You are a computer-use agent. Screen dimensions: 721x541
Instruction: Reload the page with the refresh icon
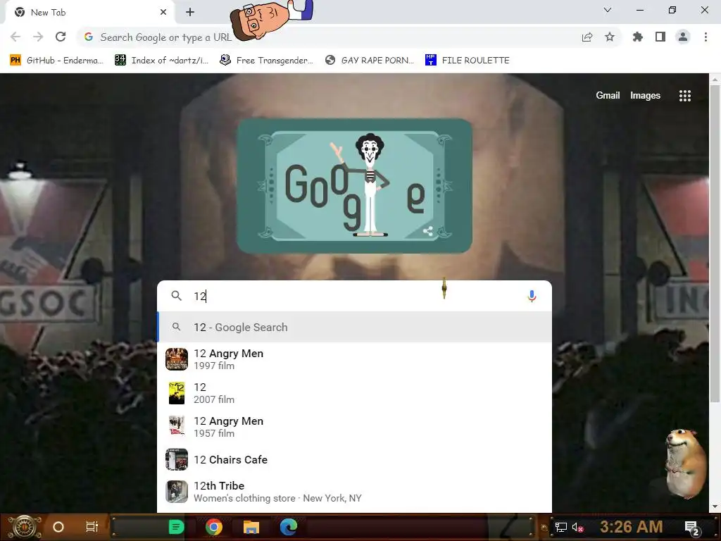[61, 37]
